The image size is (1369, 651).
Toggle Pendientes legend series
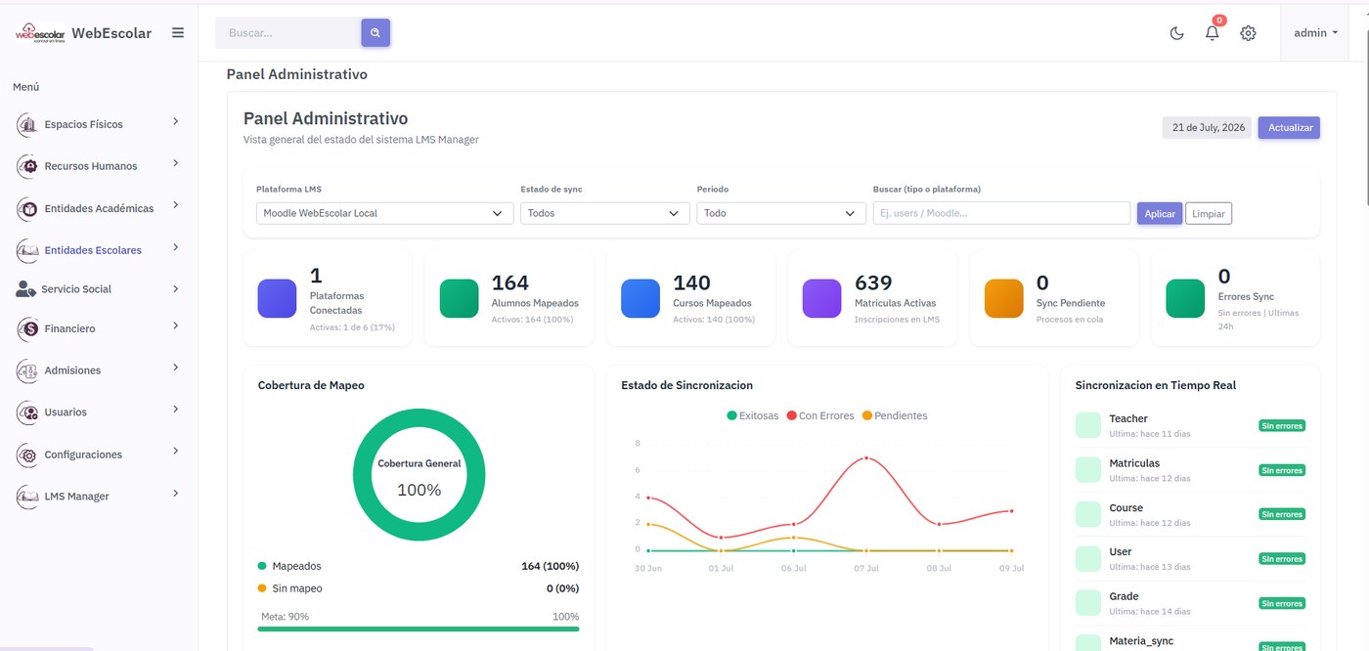coord(895,415)
